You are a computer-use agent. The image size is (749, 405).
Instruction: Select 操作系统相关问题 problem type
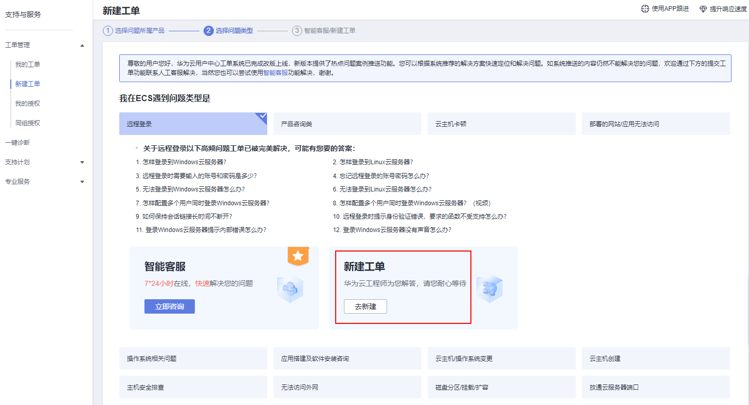point(193,358)
